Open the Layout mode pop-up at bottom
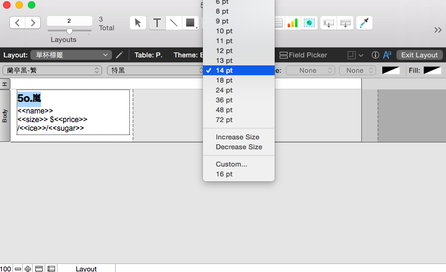 [86, 268]
